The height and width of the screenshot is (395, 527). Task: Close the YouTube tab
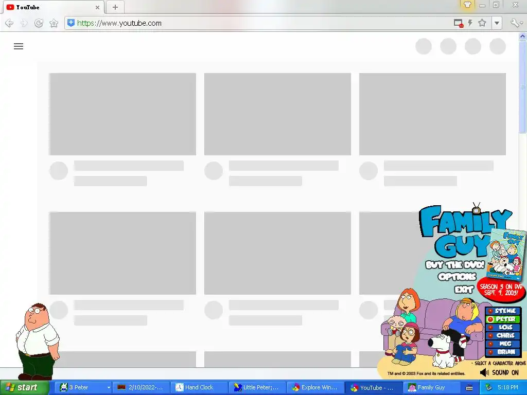pos(97,7)
